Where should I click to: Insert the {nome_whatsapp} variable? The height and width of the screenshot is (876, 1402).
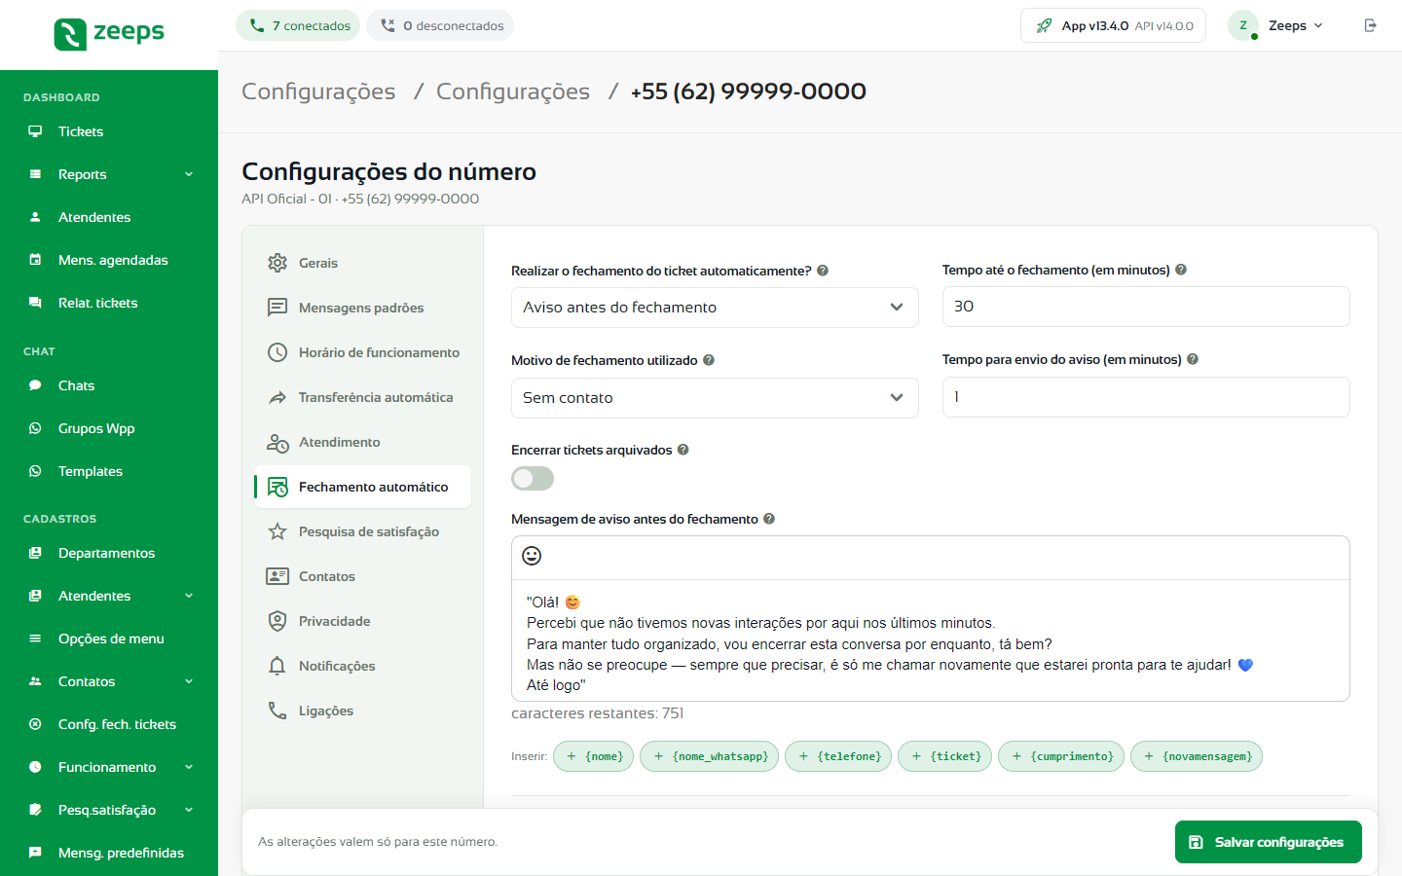709,756
